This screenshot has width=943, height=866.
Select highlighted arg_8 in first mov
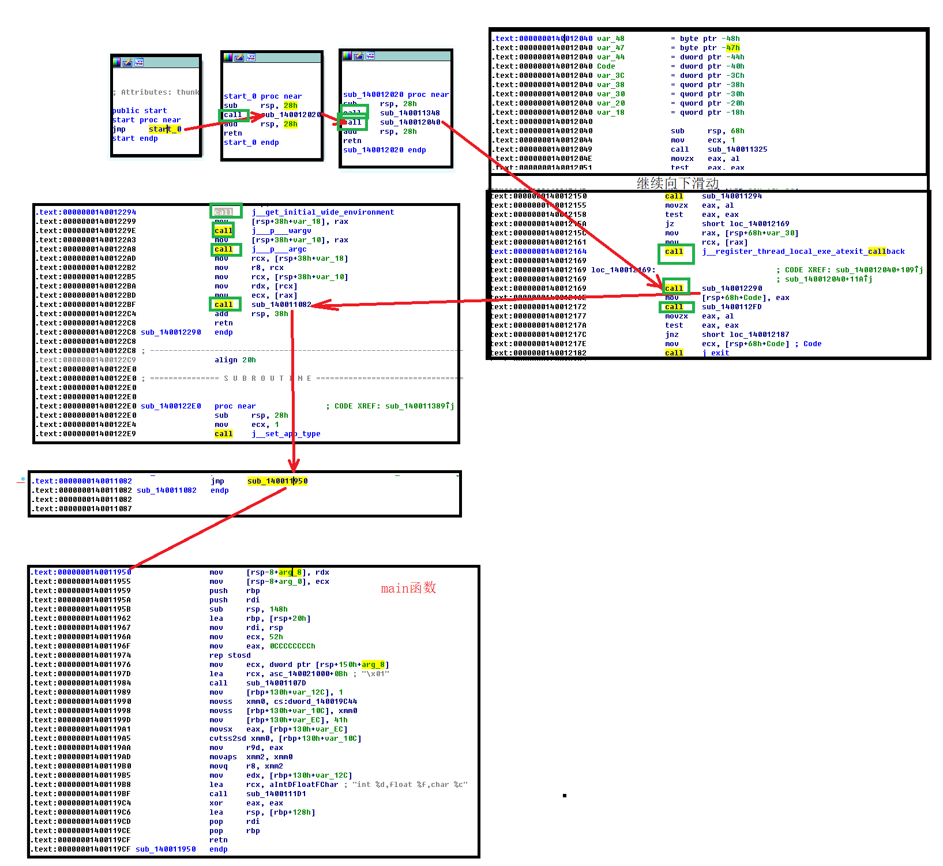(290, 572)
